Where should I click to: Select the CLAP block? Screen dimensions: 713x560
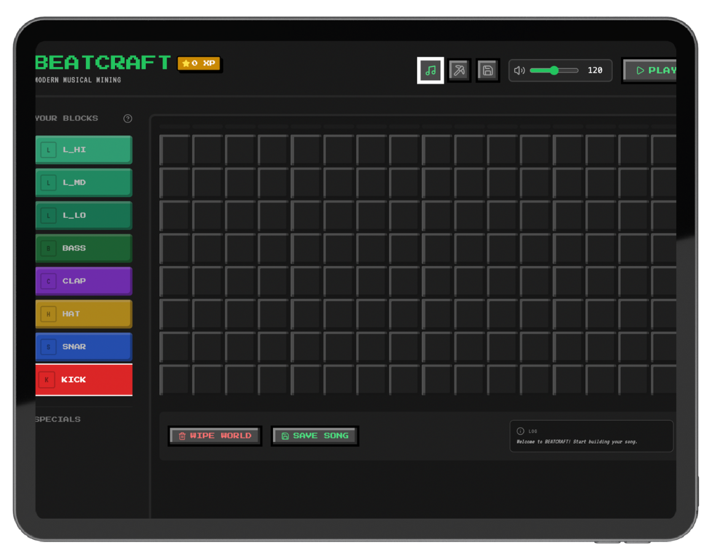point(84,281)
